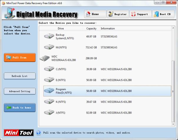Select drive icon for E:(NTFS)
178x140 pixels.
click(49, 80)
